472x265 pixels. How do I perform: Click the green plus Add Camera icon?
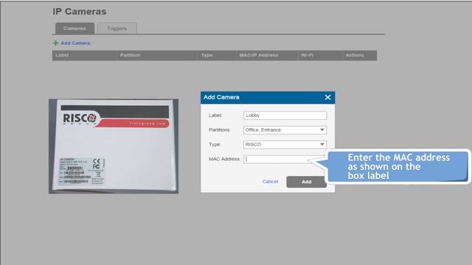click(55, 43)
